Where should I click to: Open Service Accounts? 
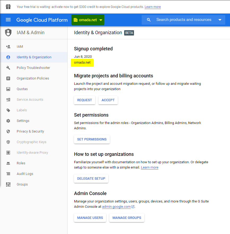coord(34,100)
